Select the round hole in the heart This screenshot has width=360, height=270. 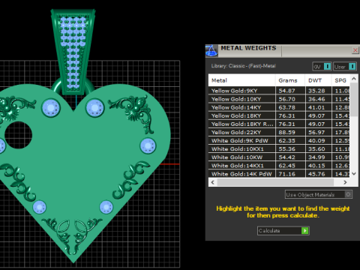pyautogui.click(x=18, y=135)
